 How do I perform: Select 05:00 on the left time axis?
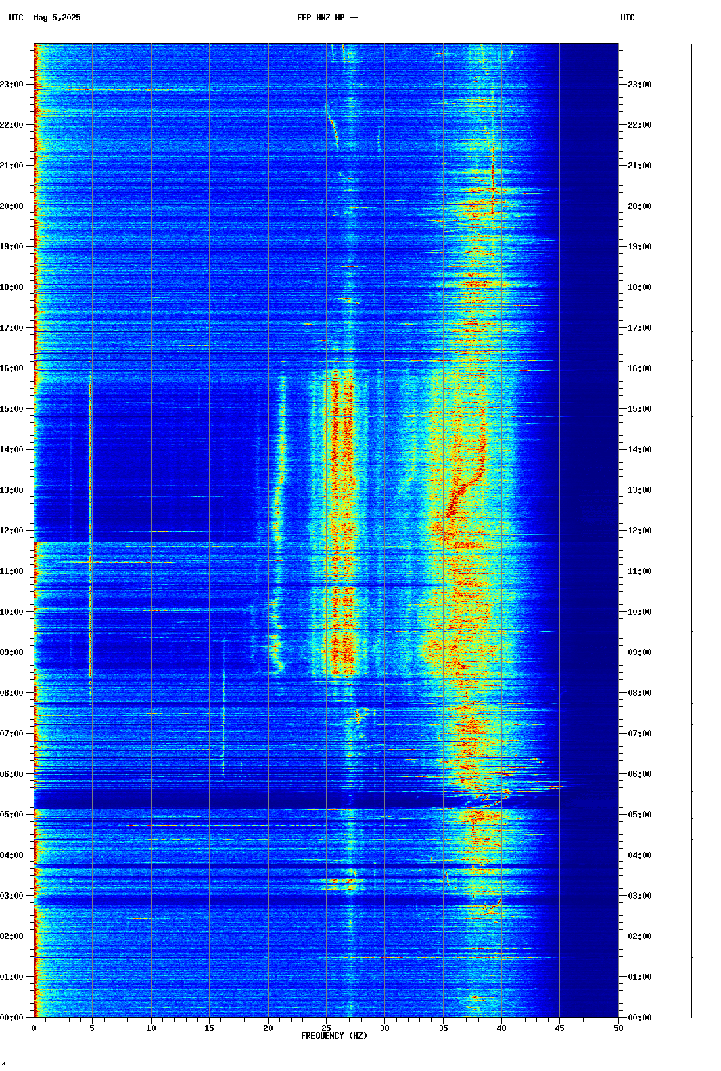pyautogui.click(x=11, y=815)
